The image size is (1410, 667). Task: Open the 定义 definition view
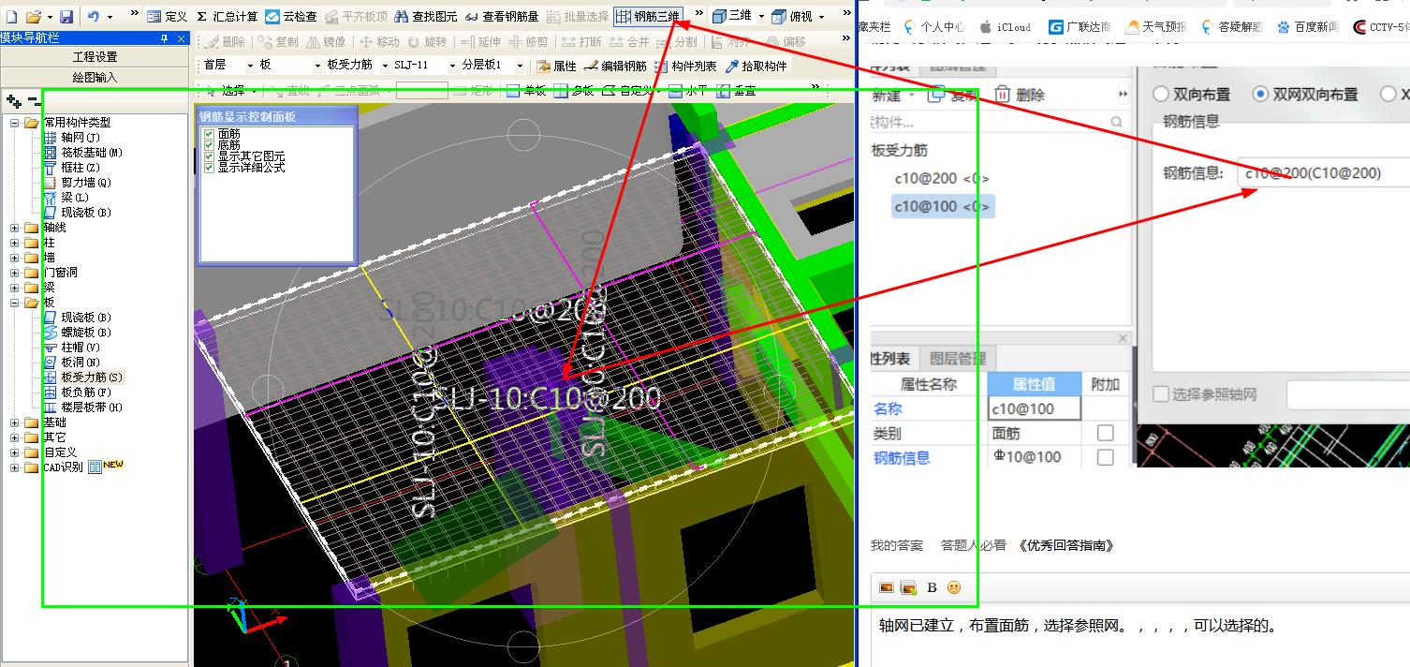168,17
